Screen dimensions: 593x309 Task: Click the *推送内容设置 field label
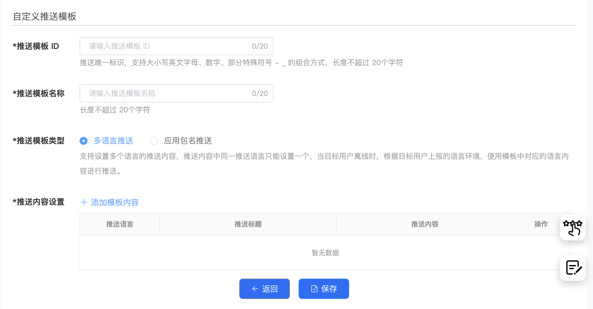pyautogui.click(x=39, y=202)
